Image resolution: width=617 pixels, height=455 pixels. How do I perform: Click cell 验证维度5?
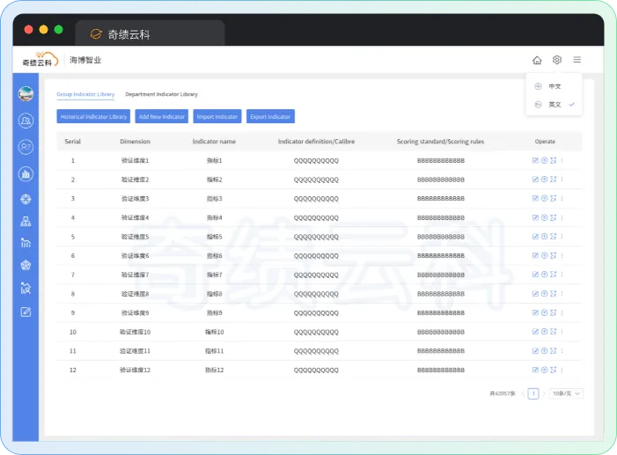pos(135,237)
